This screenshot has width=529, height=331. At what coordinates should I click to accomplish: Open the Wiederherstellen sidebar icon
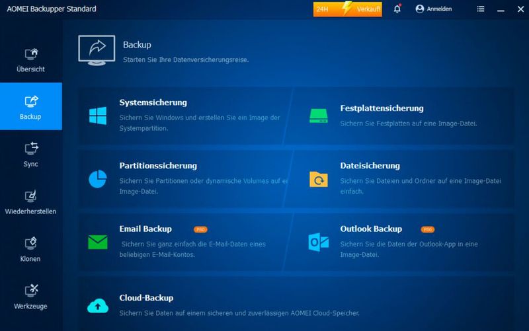coord(30,196)
